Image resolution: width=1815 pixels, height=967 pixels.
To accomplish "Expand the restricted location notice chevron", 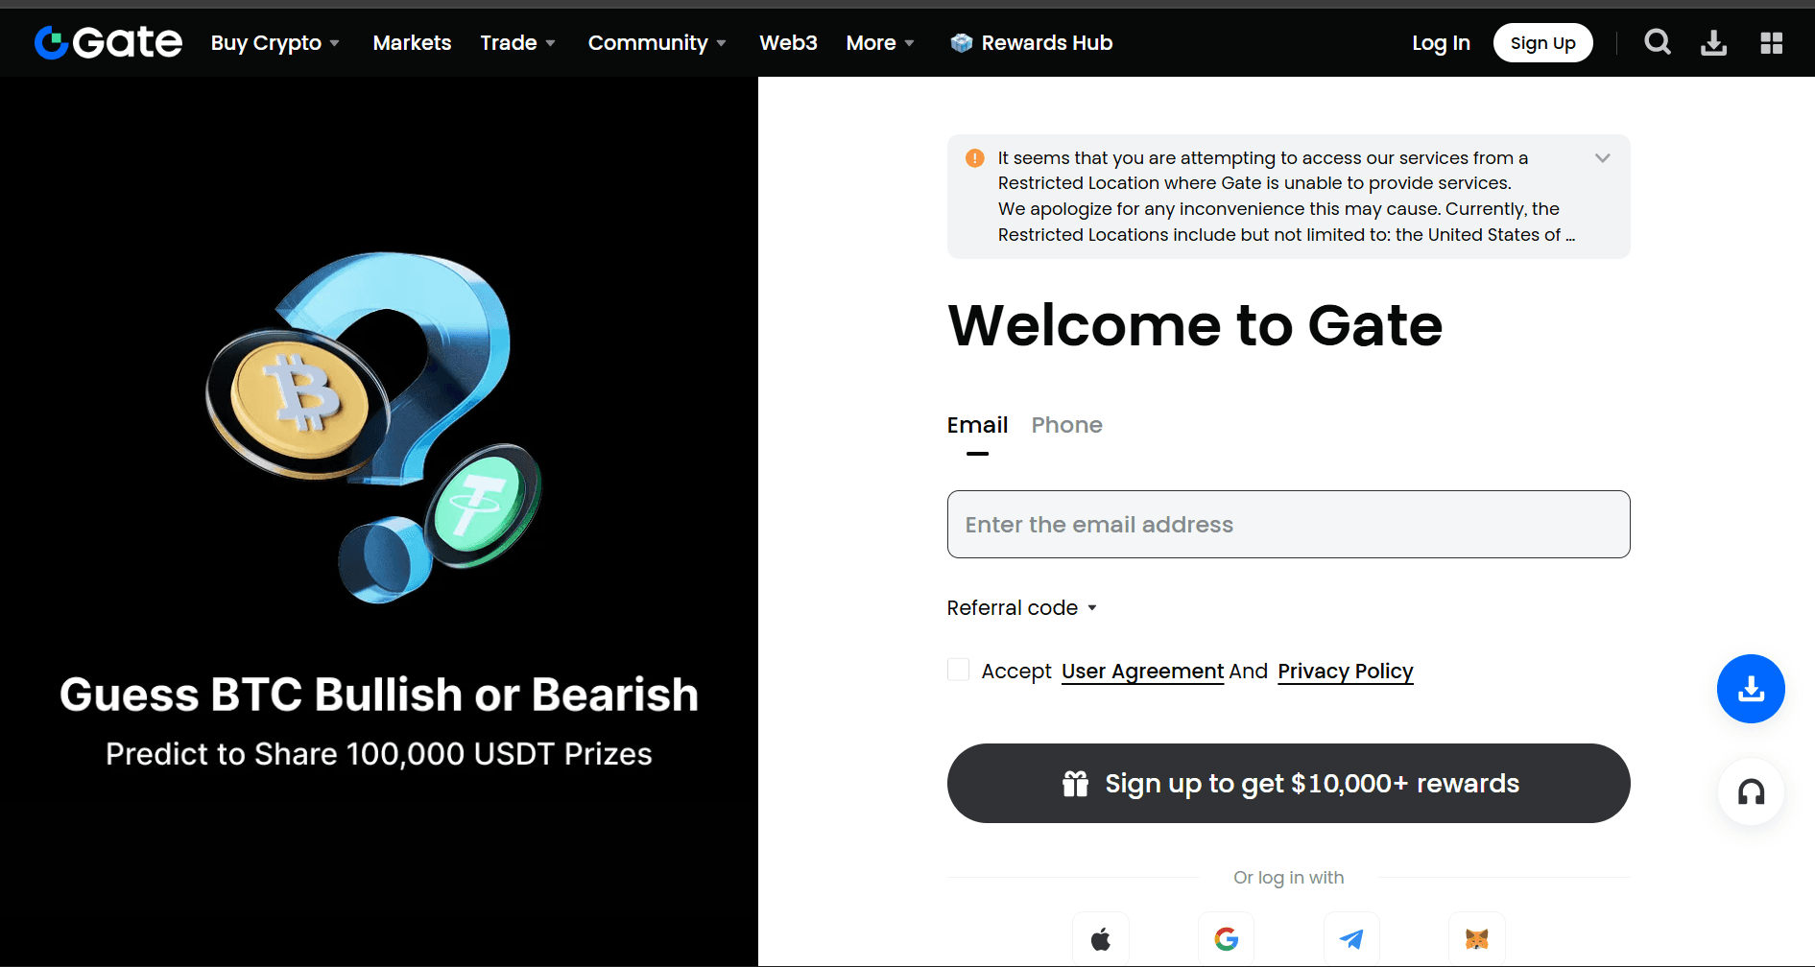I will [x=1602, y=158].
